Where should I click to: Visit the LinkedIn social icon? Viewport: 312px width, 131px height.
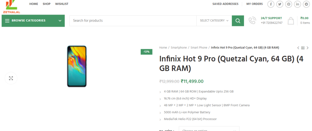297,4
